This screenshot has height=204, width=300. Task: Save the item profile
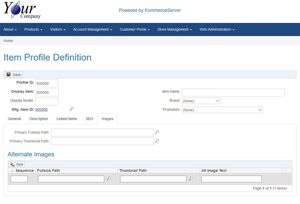point(14,74)
